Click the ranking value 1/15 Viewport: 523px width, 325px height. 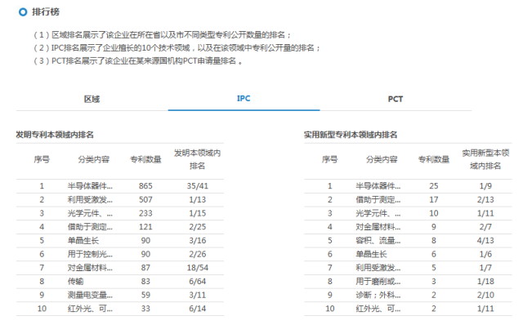point(198,213)
